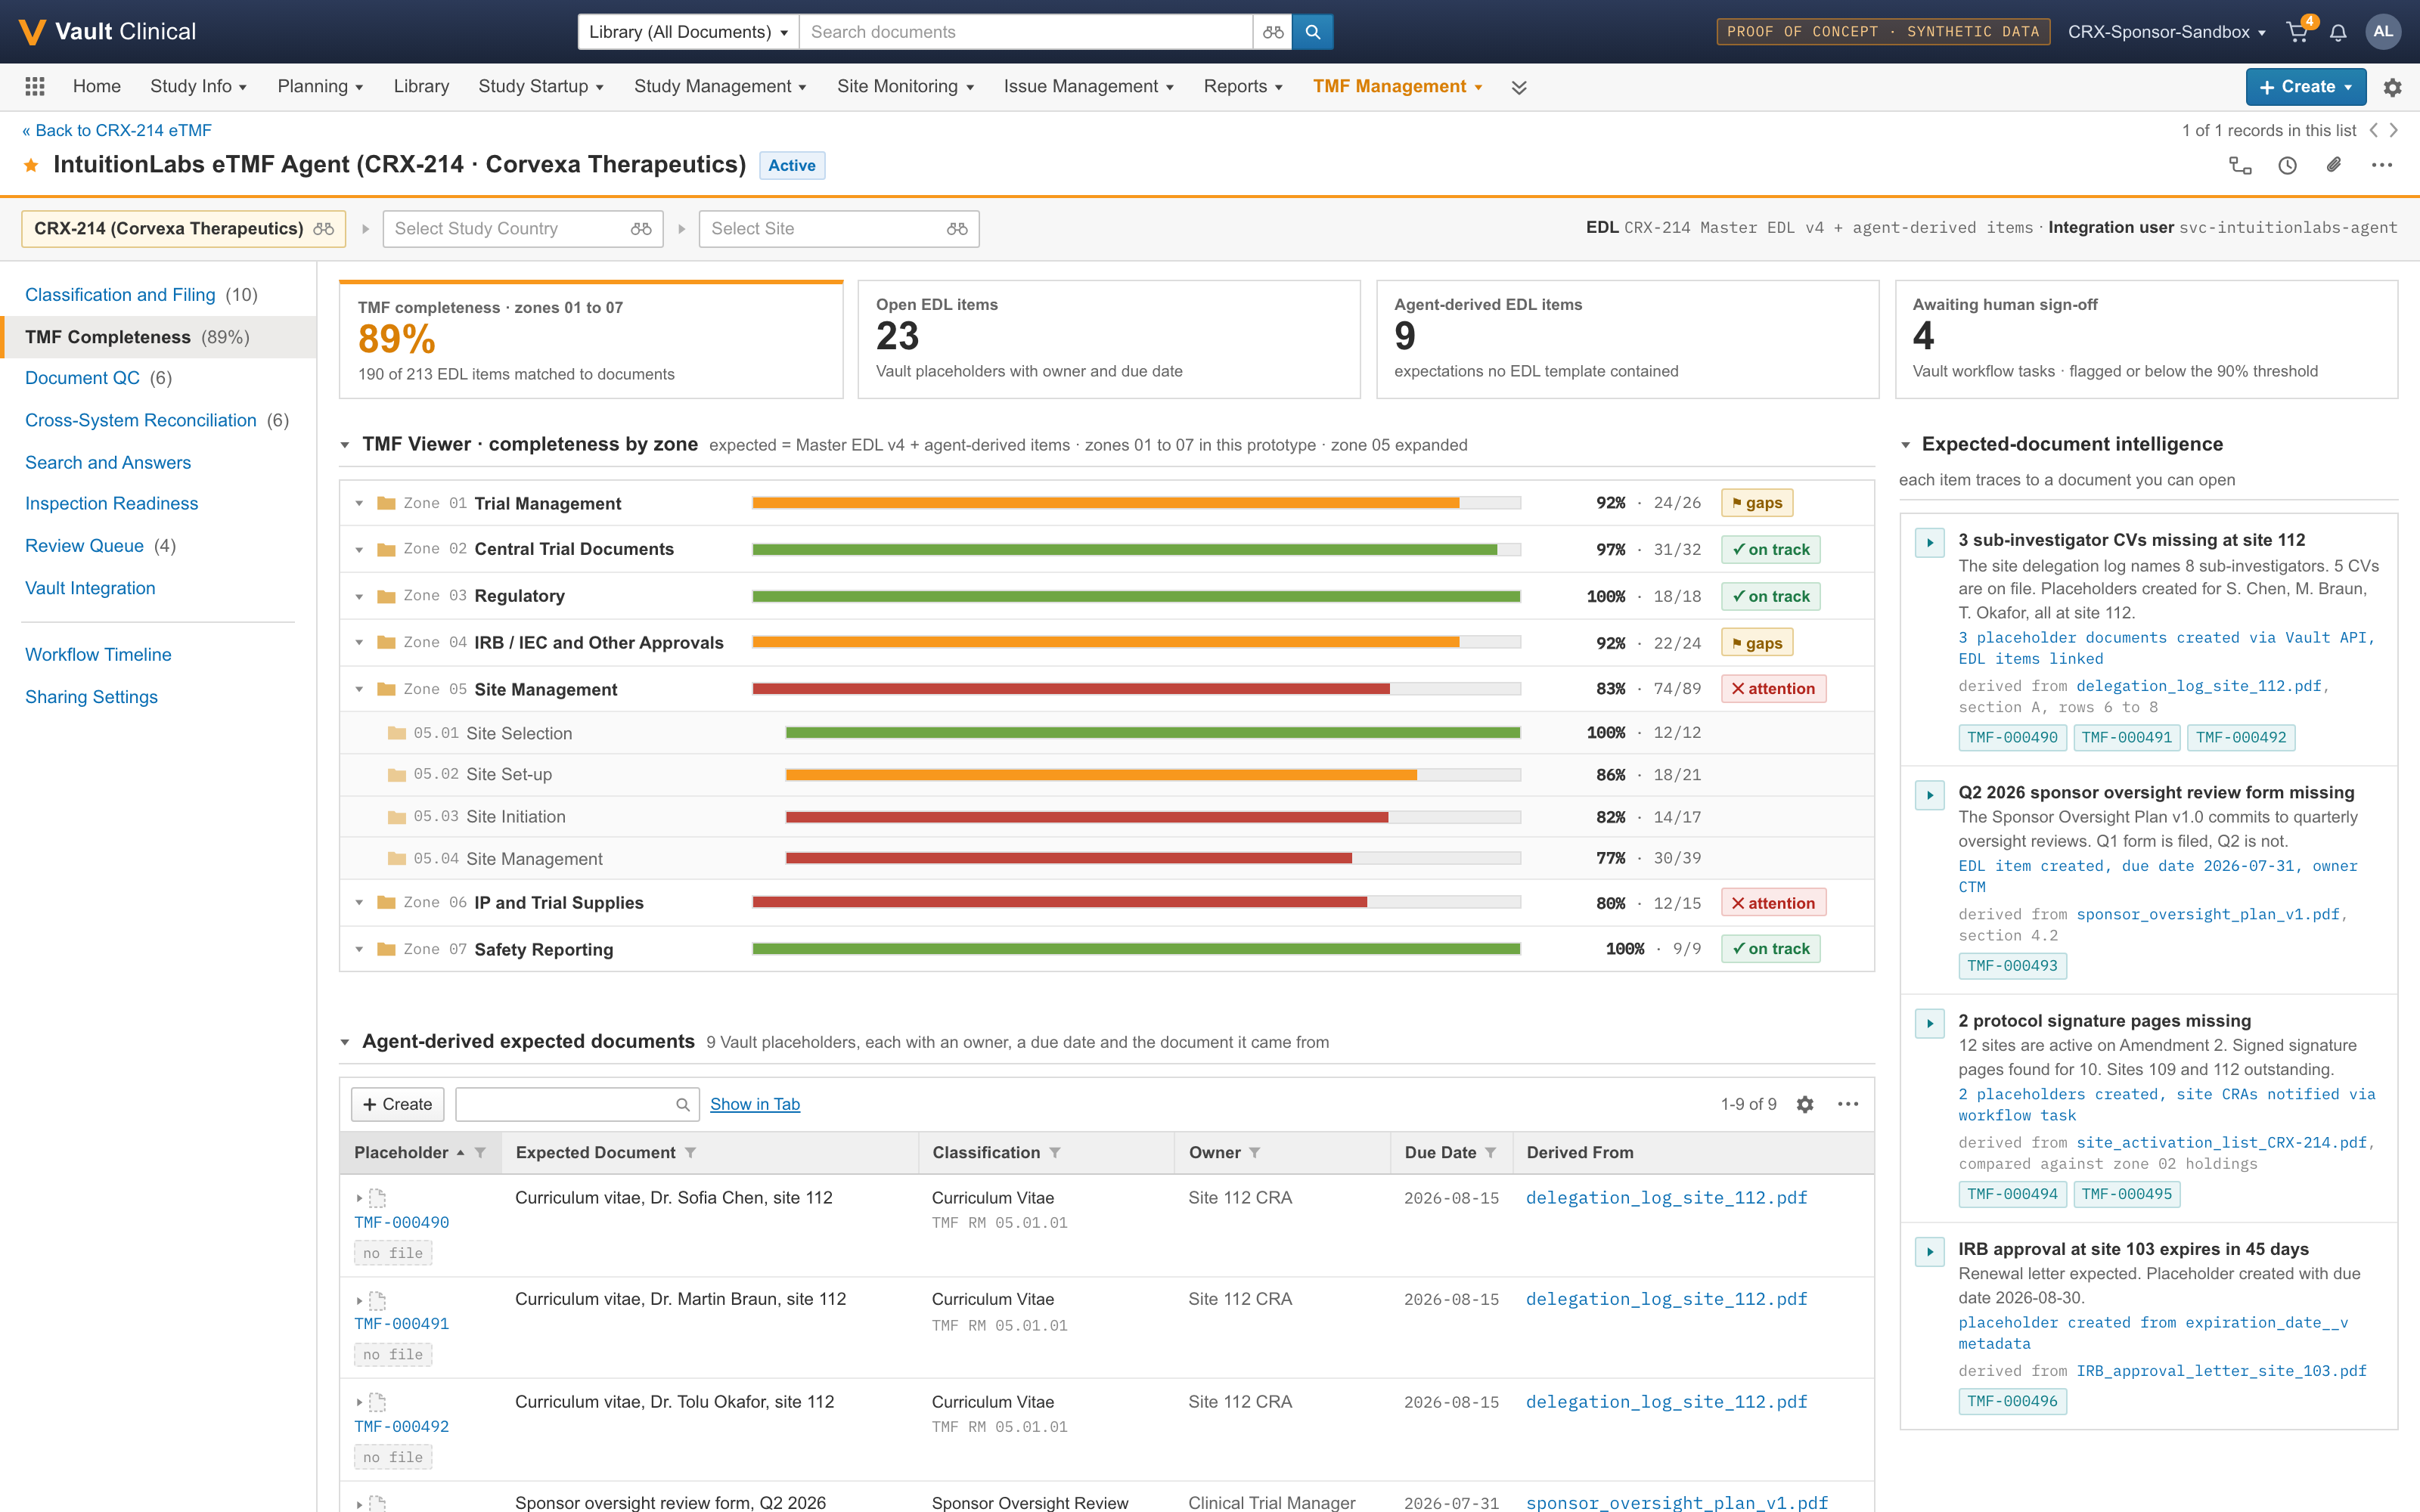This screenshot has width=2420, height=1512.
Task: Expand the sub-investigator CVs missing item
Action: click(x=1929, y=543)
